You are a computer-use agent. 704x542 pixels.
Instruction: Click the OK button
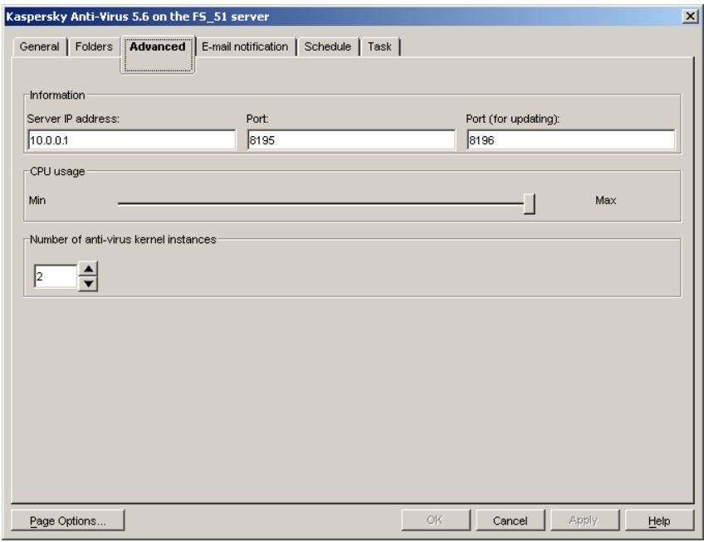point(436,520)
